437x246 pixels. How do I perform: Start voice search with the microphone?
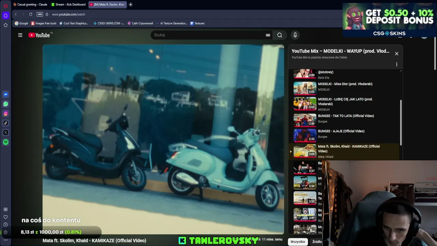[295, 35]
